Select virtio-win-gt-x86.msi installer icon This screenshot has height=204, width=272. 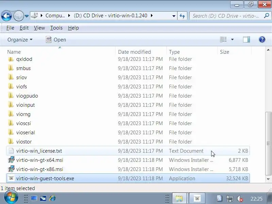click(x=11, y=169)
